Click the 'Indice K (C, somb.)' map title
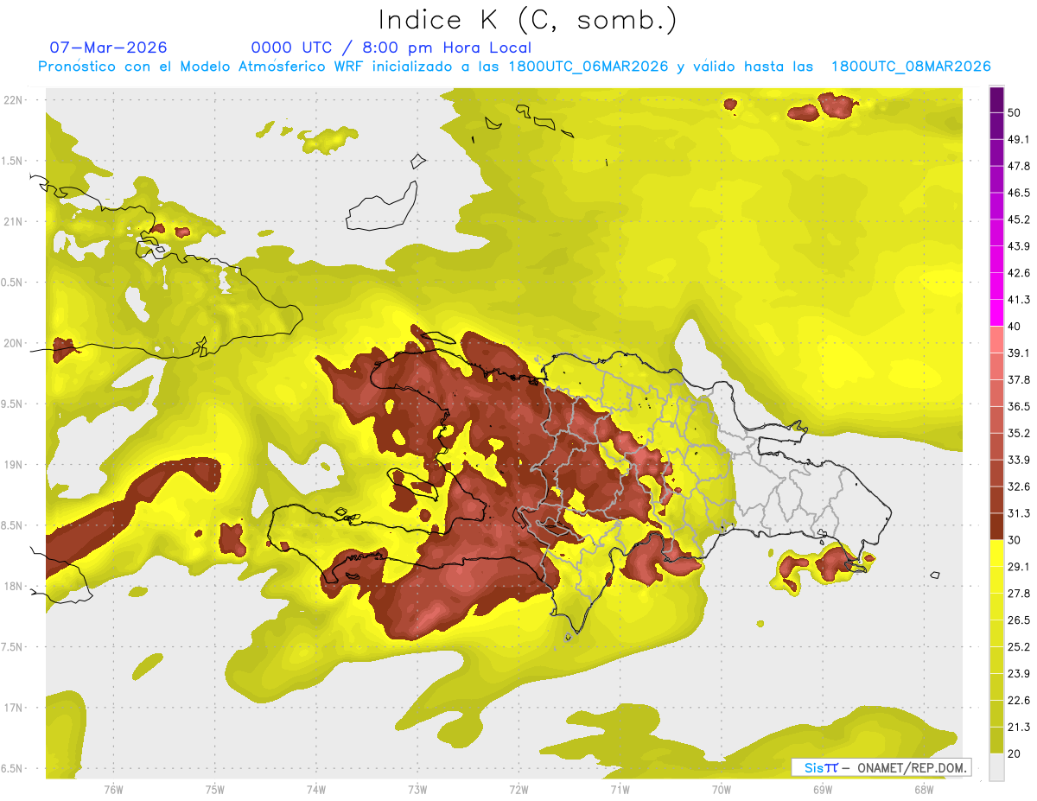1037x801 pixels. pyautogui.click(x=526, y=21)
